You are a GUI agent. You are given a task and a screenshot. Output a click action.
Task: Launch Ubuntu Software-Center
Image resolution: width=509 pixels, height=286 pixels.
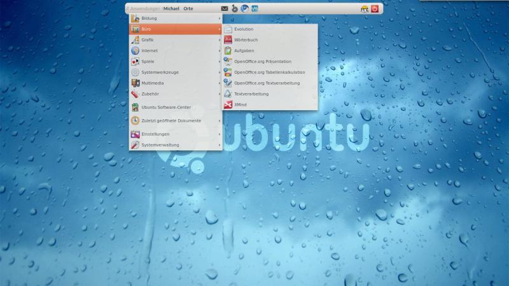tap(176, 107)
